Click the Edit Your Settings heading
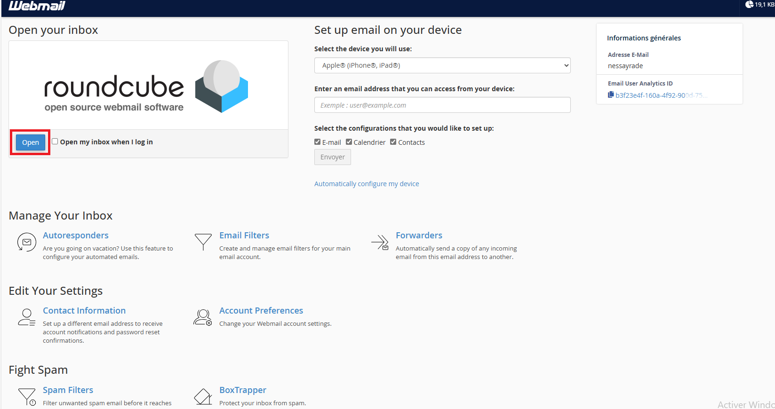Image resolution: width=775 pixels, height=409 pixels. click(56, 291)
